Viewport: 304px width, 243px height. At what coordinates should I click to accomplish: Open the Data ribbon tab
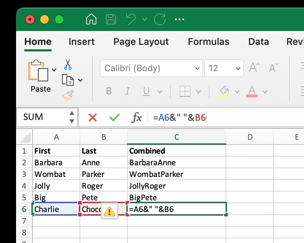tap(258, 42)
